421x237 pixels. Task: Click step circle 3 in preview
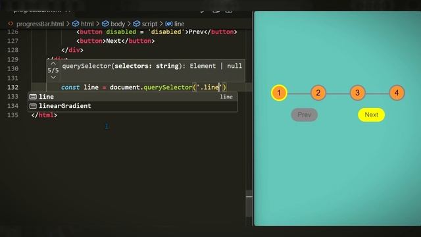357,93
